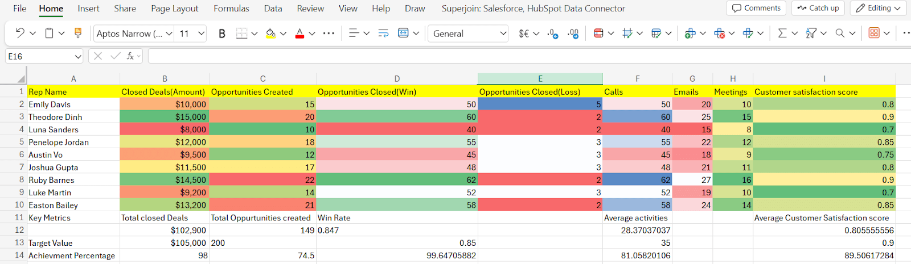Viewport: 911px width, 264px height.
Task: Open the Draw tab
Action: pos(415,9)
